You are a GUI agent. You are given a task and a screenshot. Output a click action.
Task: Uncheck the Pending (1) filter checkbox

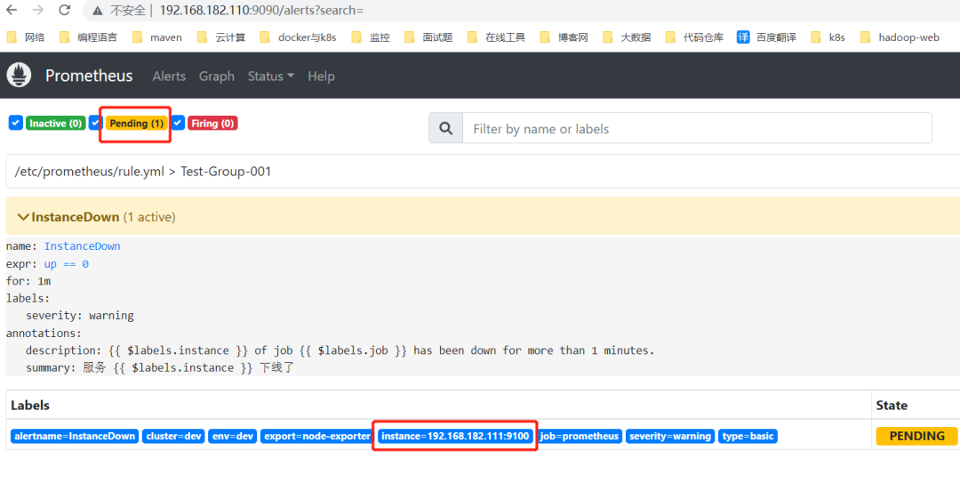pyautogui.click(x=95, y=123)
